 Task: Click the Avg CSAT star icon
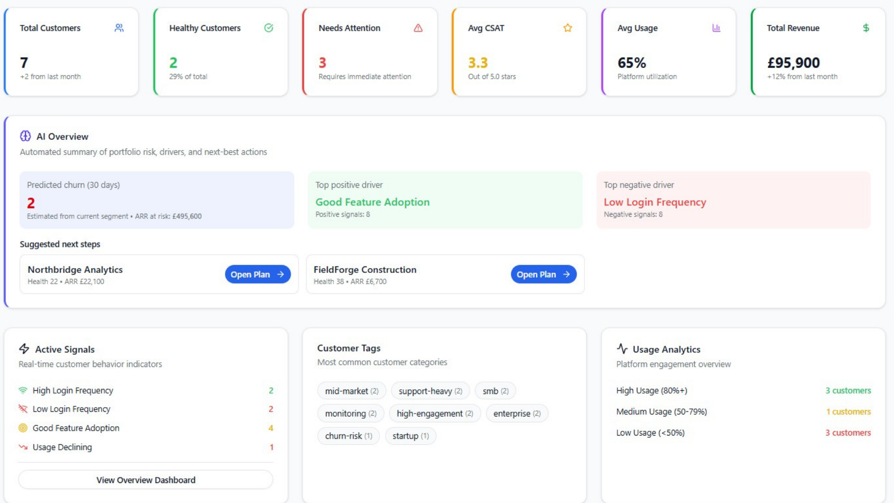click(568, 28)
